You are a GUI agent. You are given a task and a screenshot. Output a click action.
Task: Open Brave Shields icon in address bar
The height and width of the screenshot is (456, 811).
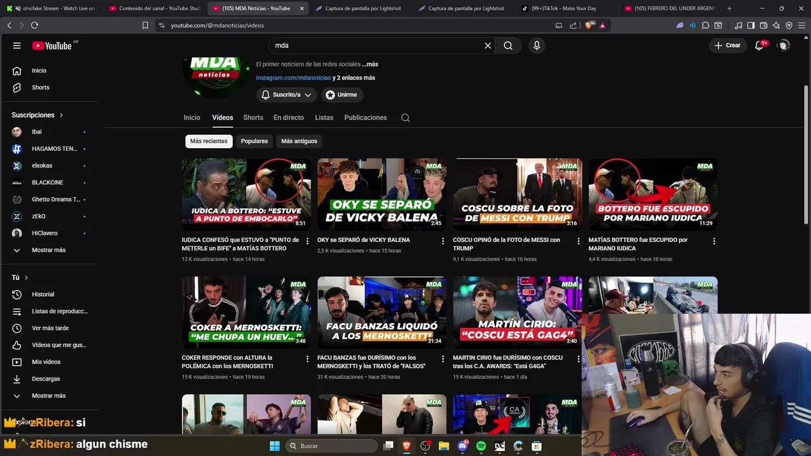[x=589, y=25]
